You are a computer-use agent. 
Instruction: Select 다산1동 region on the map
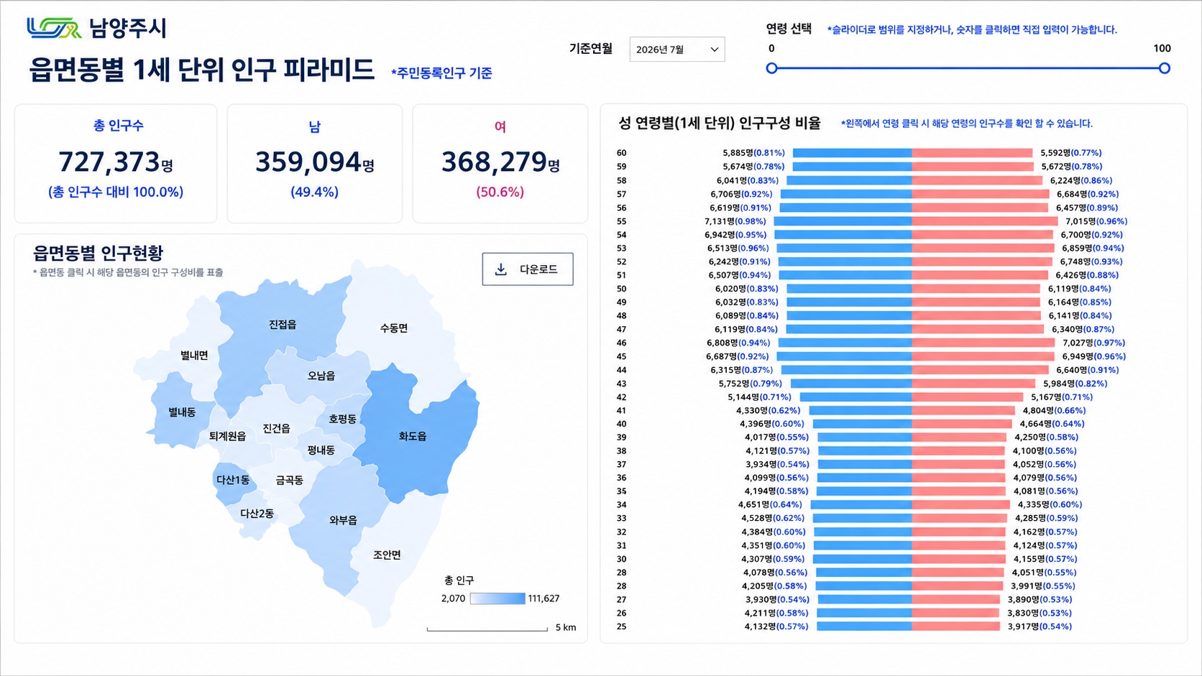point(233,480)
